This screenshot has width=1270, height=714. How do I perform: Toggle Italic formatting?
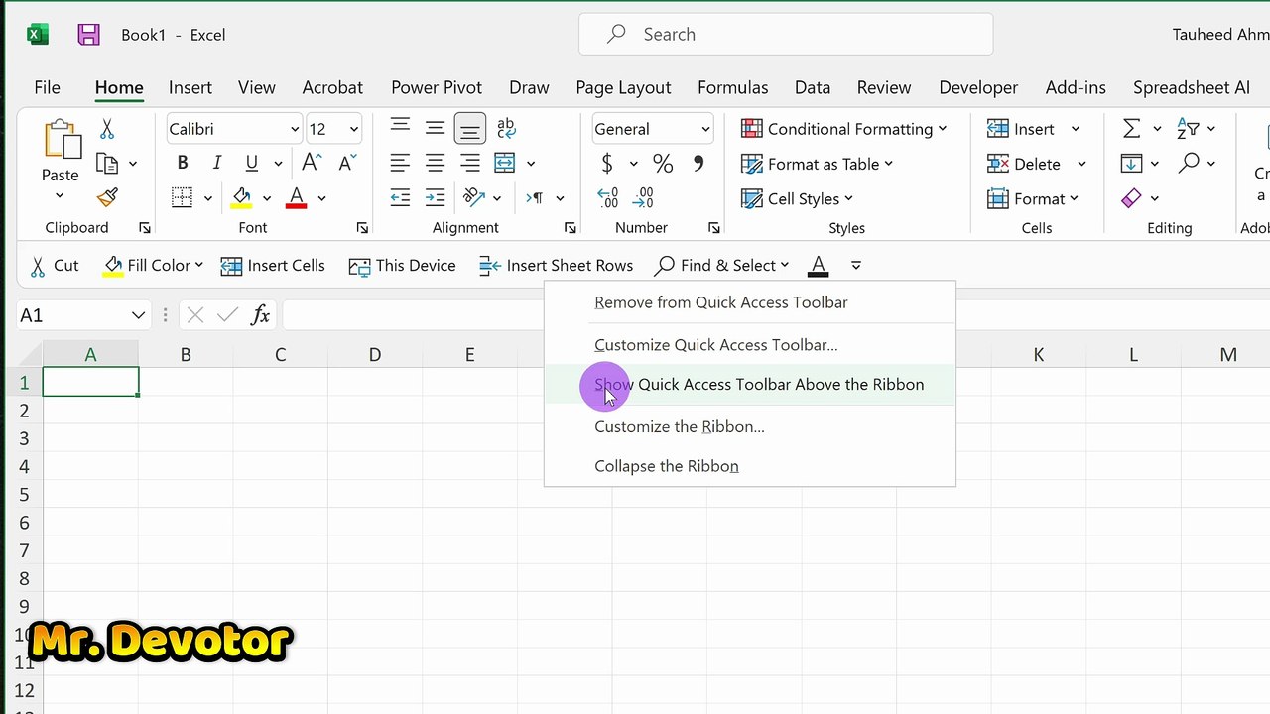click(x=216, y=164)
